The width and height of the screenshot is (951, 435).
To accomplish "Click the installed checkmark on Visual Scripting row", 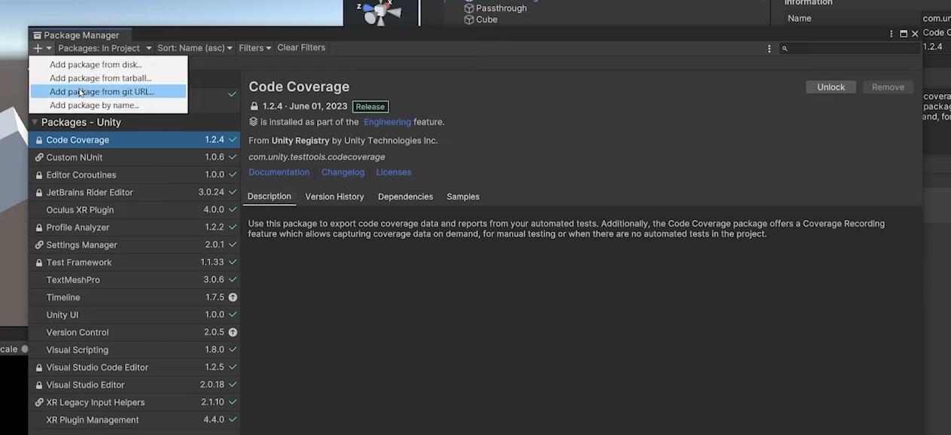I will pos(233,350).
